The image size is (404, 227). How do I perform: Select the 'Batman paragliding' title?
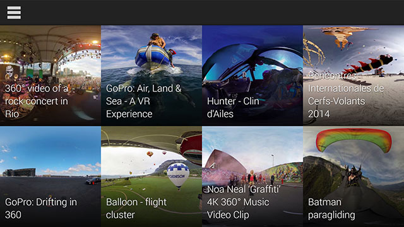tap(331, 209)
